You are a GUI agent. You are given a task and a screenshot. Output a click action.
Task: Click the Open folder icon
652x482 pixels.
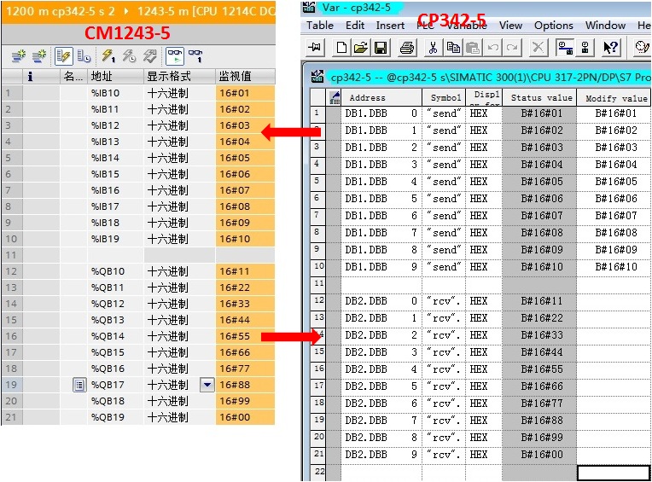point(360,48)
